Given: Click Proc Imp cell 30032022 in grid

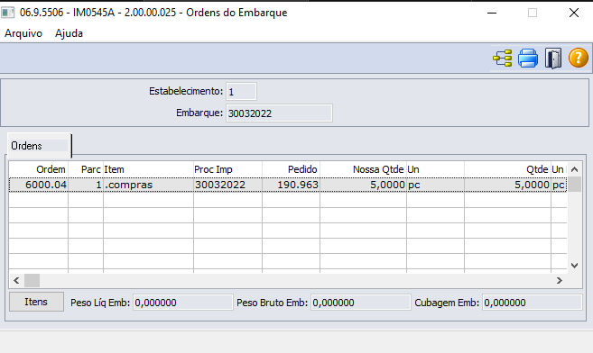Looking at the screenshot, I should point(227,185).
